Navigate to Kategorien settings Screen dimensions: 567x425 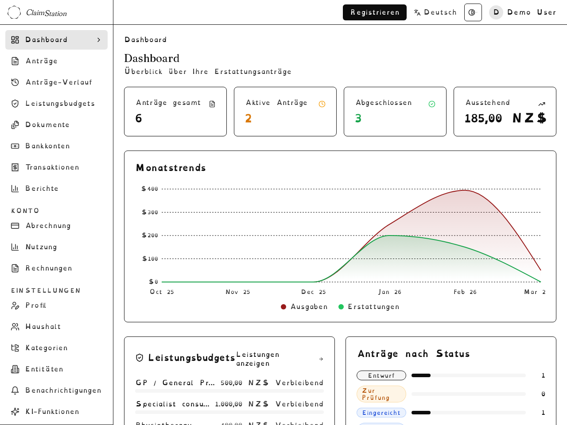click(56, 348)
